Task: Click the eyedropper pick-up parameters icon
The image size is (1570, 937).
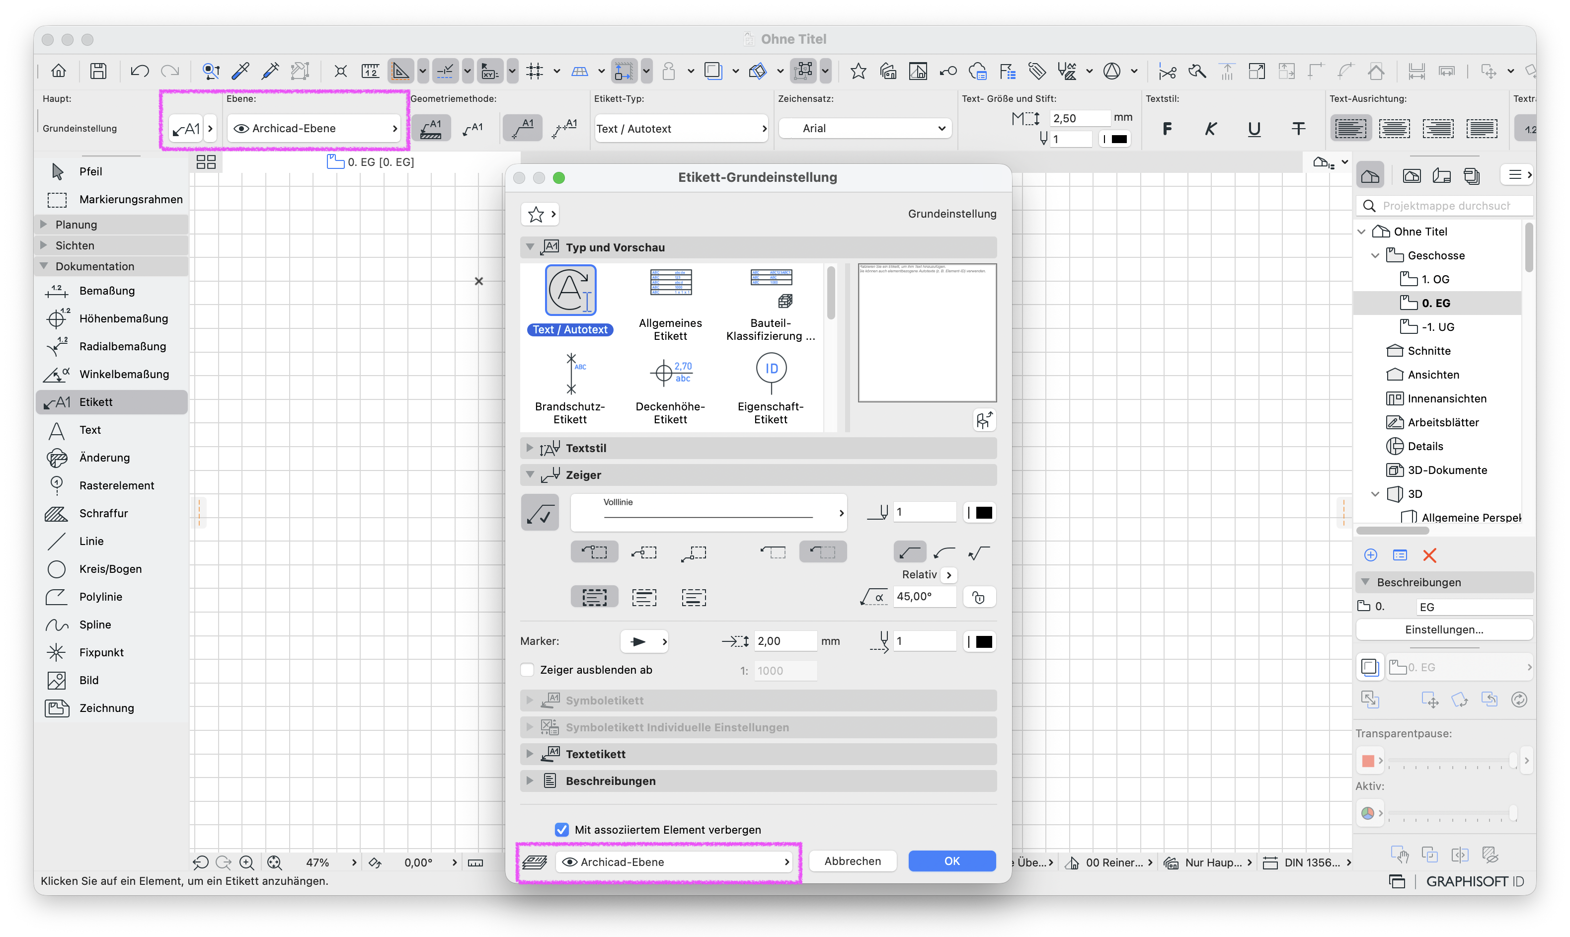Action: (x=240, y=71)
